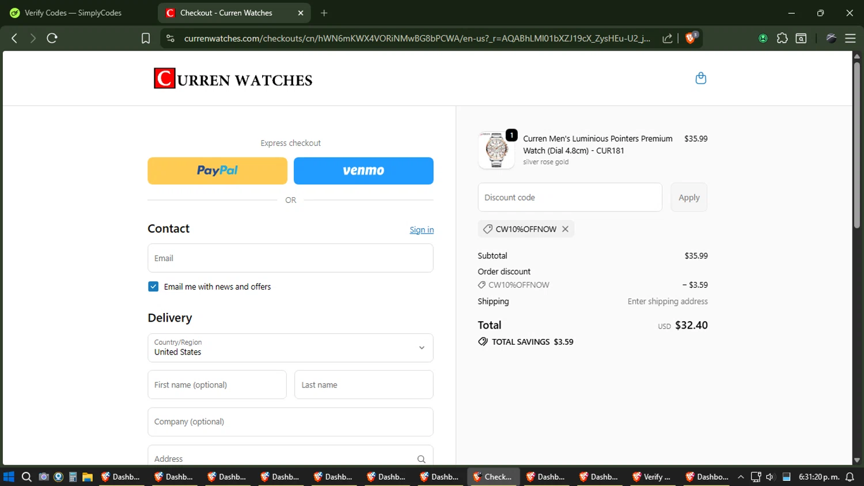The height and width of the screenshot is (486, 864).
Task: Click the browser address bar URL
Action: tap(417, 38)
